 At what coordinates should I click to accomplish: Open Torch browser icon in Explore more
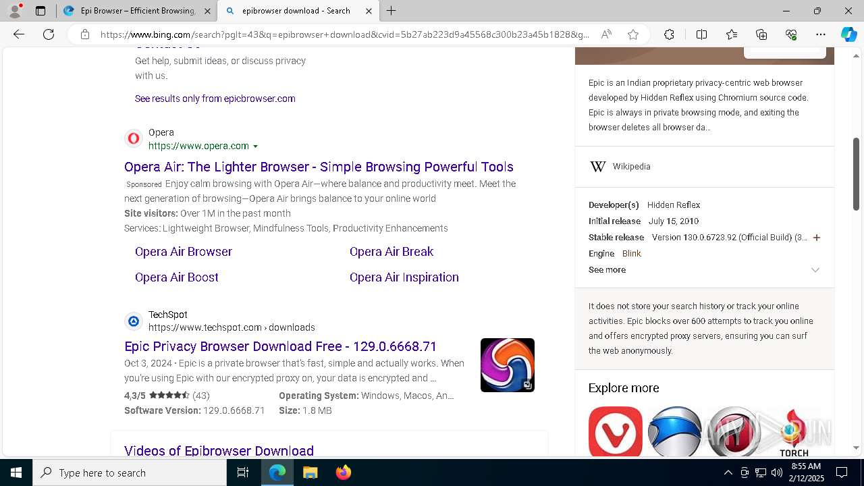(794, 431)
